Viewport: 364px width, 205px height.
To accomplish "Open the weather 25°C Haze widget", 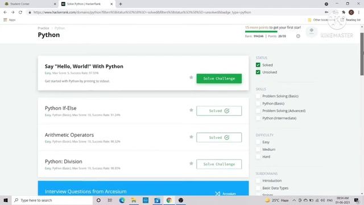I will (277, 200).
